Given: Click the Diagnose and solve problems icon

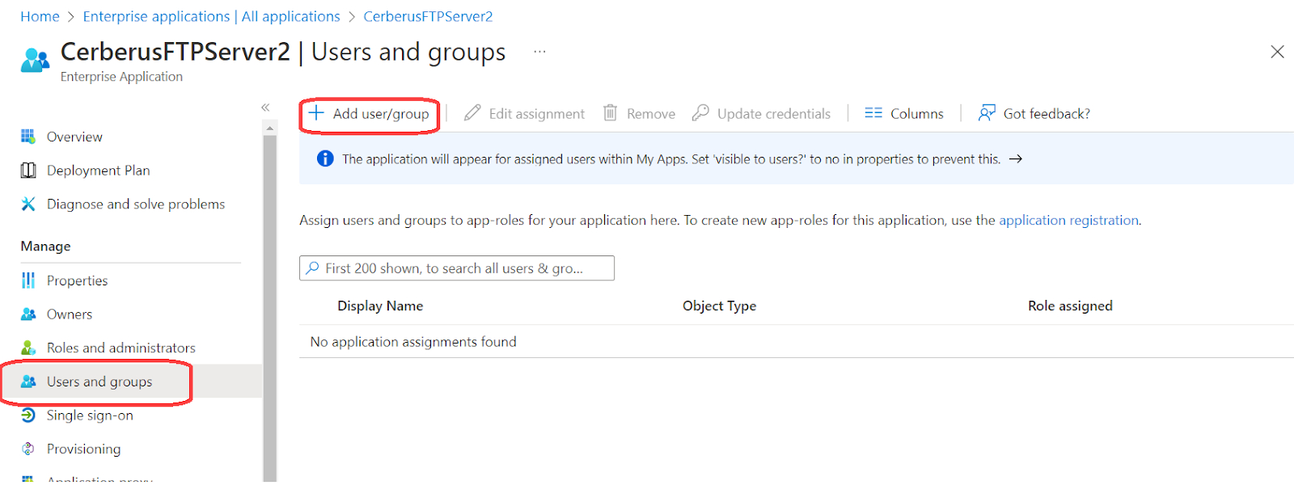Looking at the screenshot, I should [28, 204].
